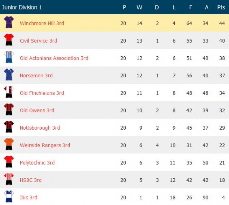Open Civil Service 3rd team page

click(x=38, y=41)
